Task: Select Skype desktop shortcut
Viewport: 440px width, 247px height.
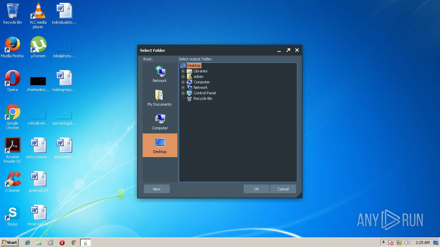Action: coord(12,215)
